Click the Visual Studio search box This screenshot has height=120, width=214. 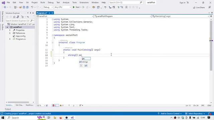(126, 2)
